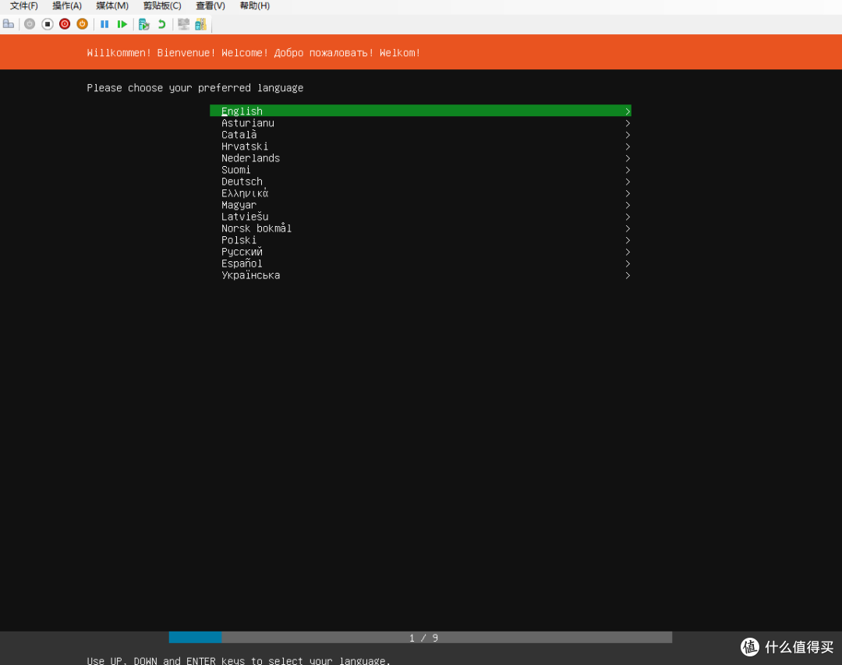The image size is (842, 665).
Task: Click the chevron arrow beside Nederlands
Action: pyautogui.click(x=627, y=158)
